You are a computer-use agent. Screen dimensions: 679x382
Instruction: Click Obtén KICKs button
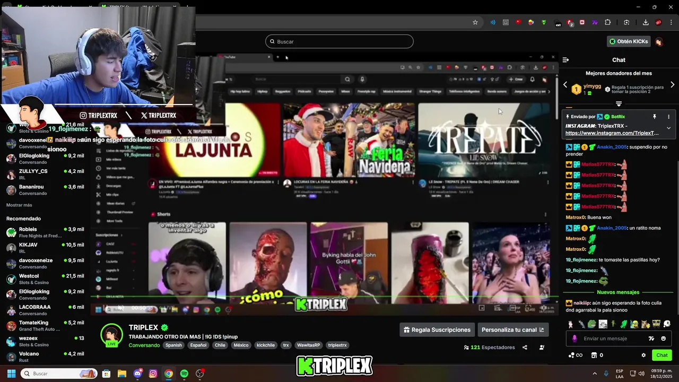point(629,41)
